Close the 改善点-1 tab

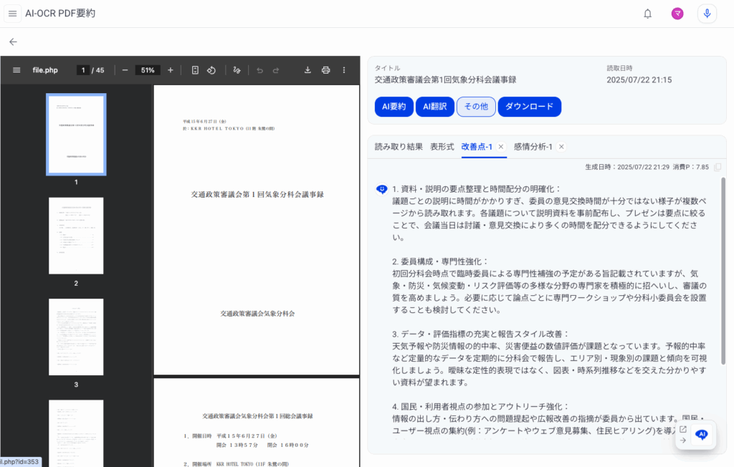pos(501,147)
